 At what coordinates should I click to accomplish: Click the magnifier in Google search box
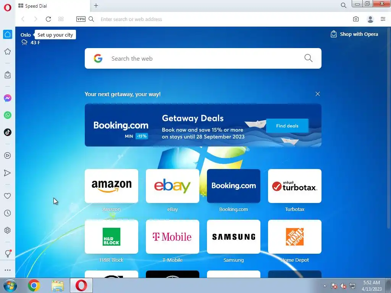(x=309, y=58)
